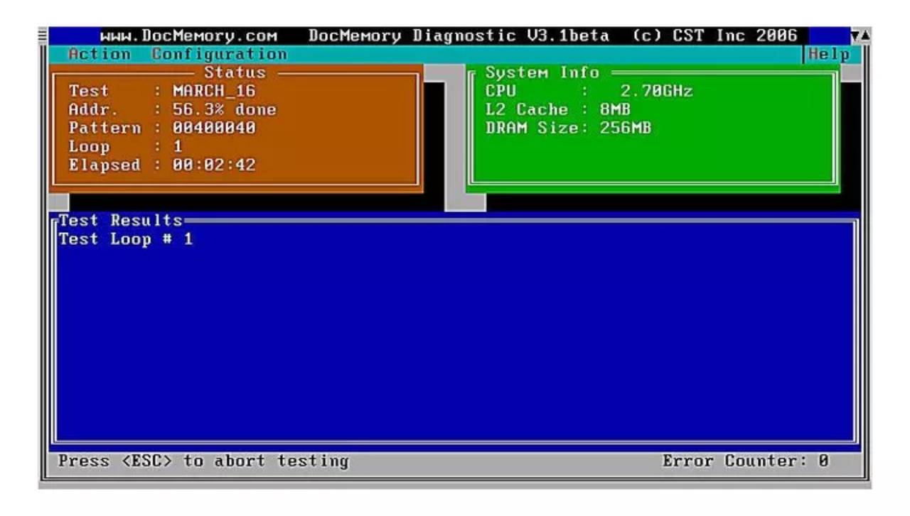Select the Pattern 00400040 value
The height and width of the screenshot is (516, 910).
coord(214,128)
